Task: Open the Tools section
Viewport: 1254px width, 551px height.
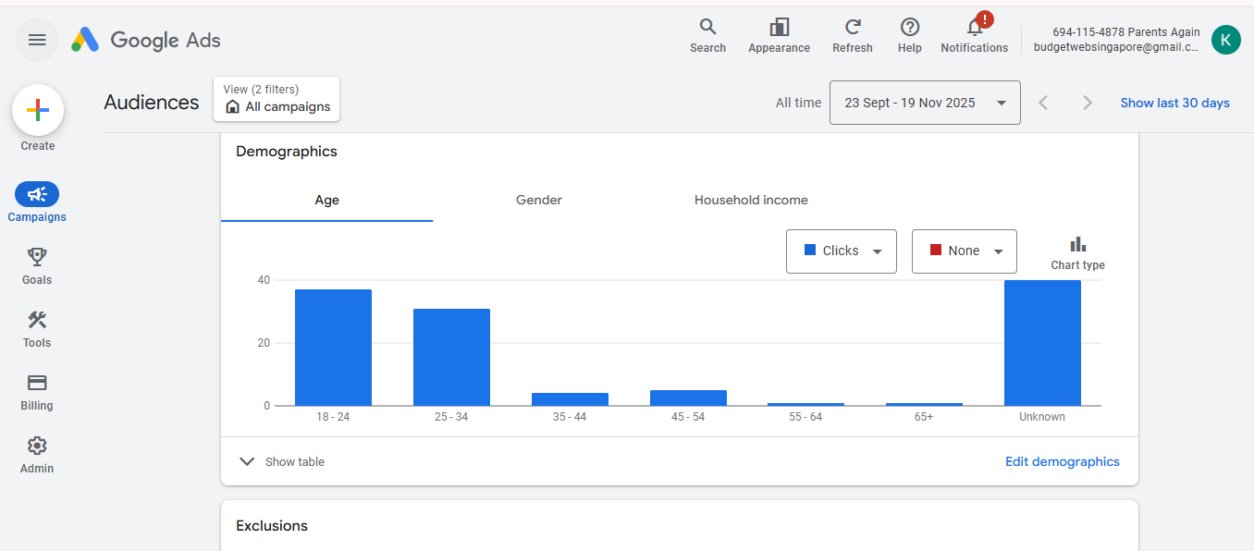Action: click(x=37, y=328)
